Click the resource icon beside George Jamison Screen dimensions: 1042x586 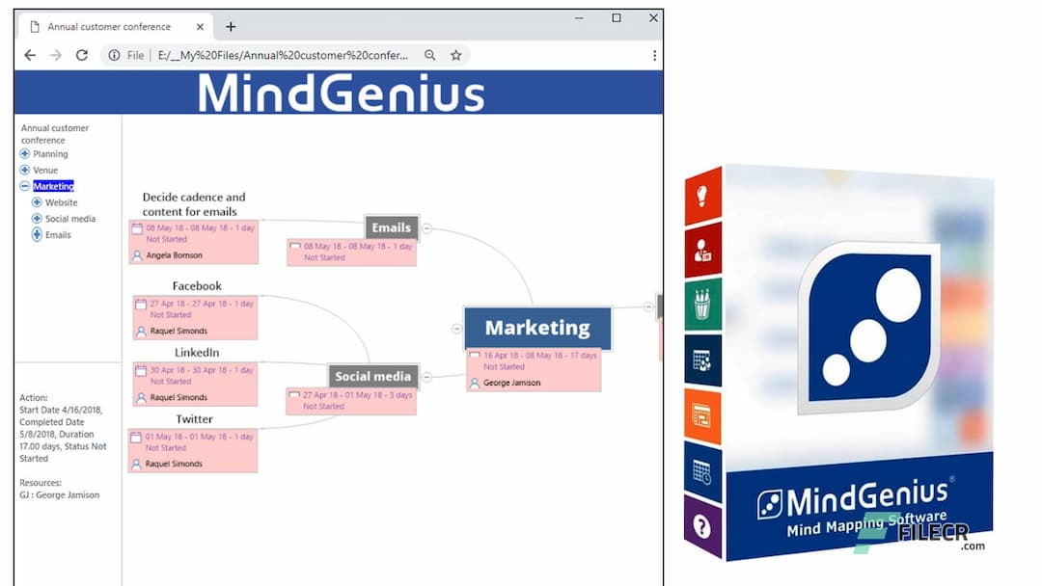tap(474, 383)
